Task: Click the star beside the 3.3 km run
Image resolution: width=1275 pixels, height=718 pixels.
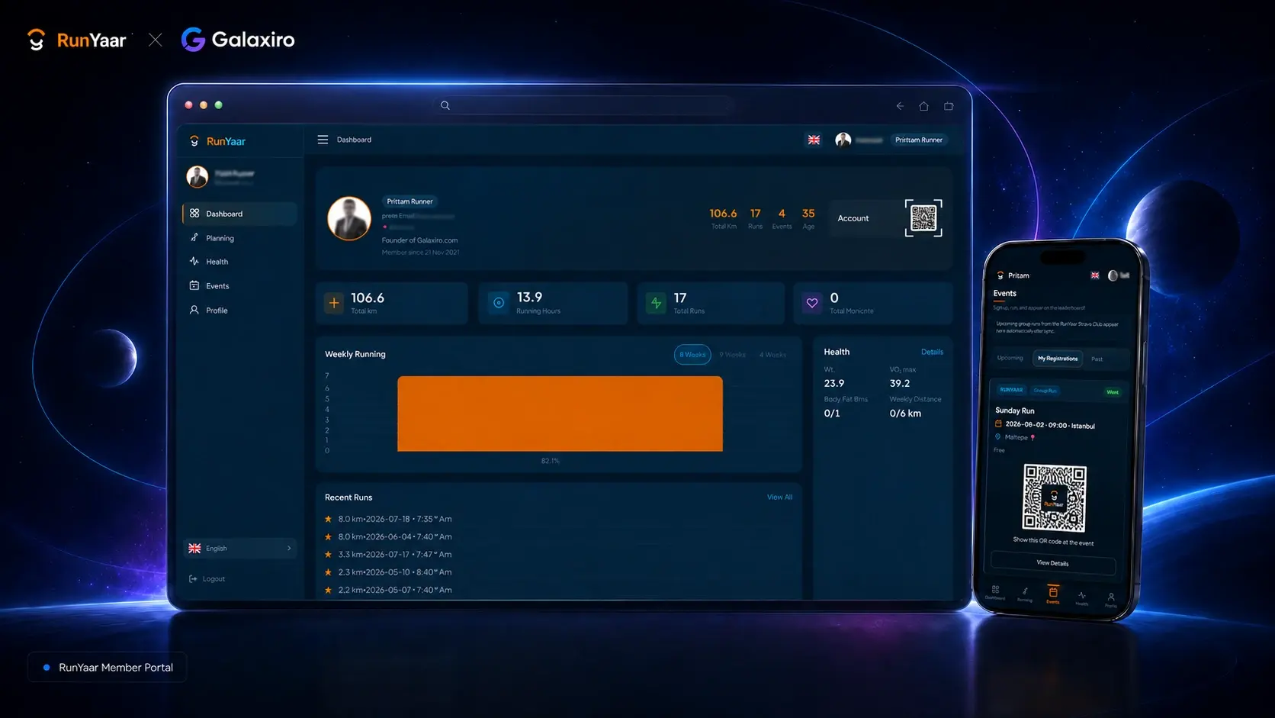Action: [329, 555]
